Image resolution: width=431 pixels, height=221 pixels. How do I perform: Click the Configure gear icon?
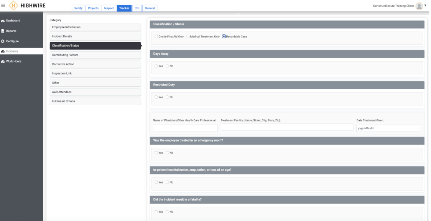[x=3, y=41]
